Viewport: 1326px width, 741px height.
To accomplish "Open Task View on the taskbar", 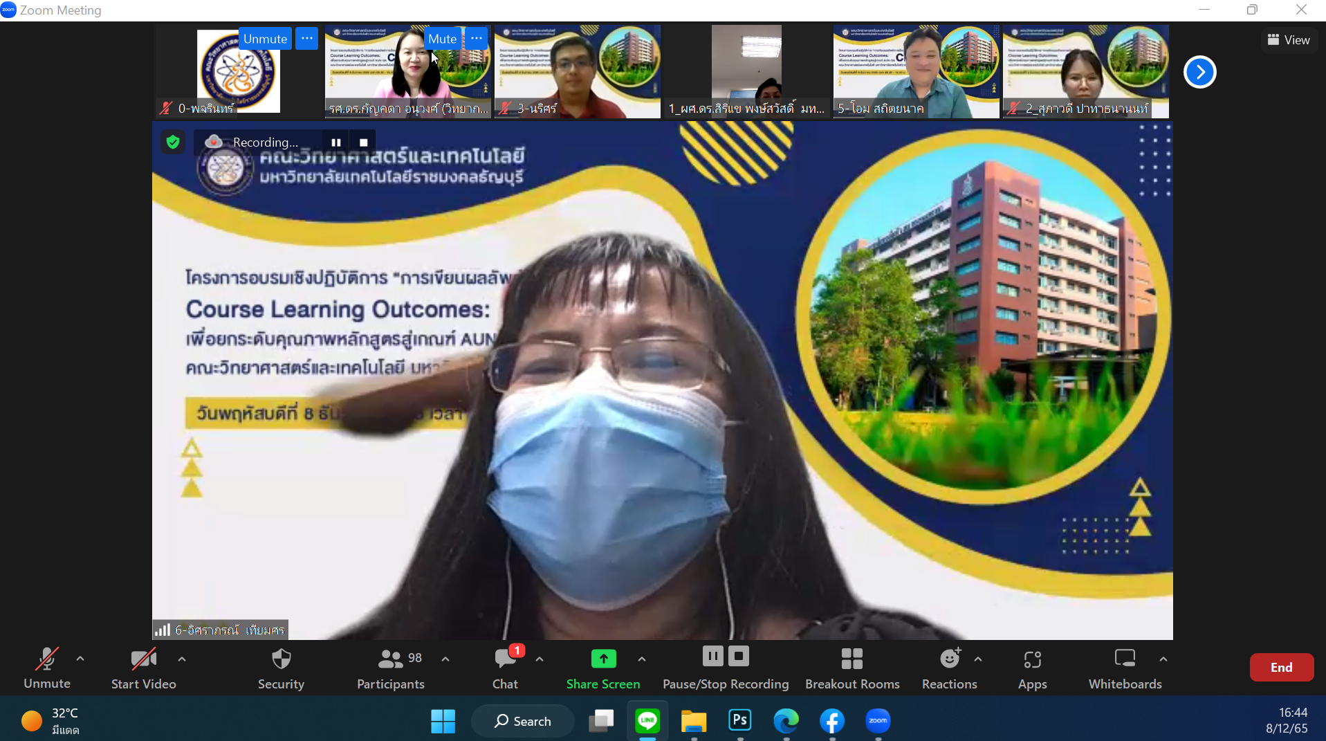I will [601, 721].
